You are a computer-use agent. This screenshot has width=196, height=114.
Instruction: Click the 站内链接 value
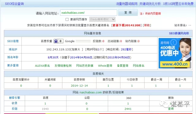click(139, 41)
